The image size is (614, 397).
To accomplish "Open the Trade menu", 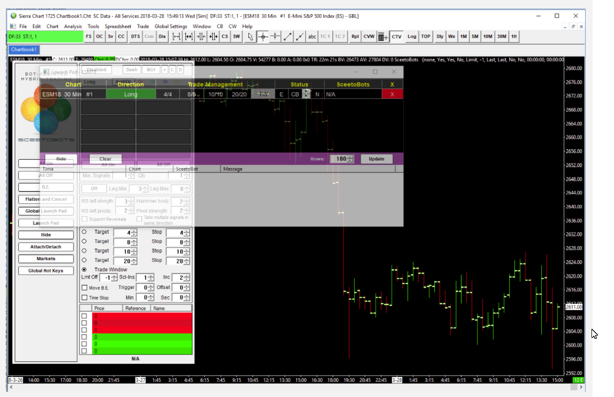I will (x=143, y=26).
